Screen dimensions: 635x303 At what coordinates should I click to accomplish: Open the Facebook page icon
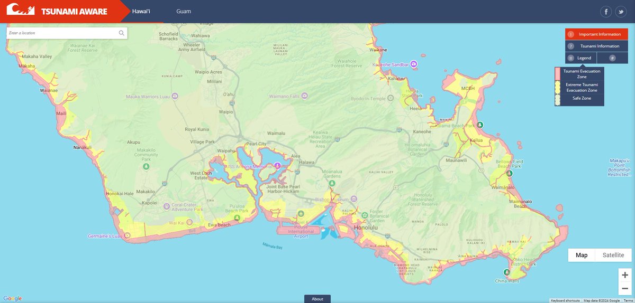(606, 12)
